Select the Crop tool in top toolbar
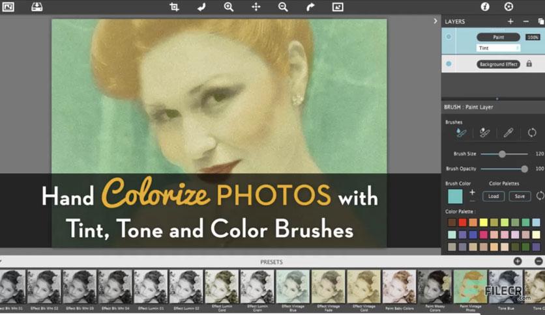 pyautogui.click(x=174, y=7)
